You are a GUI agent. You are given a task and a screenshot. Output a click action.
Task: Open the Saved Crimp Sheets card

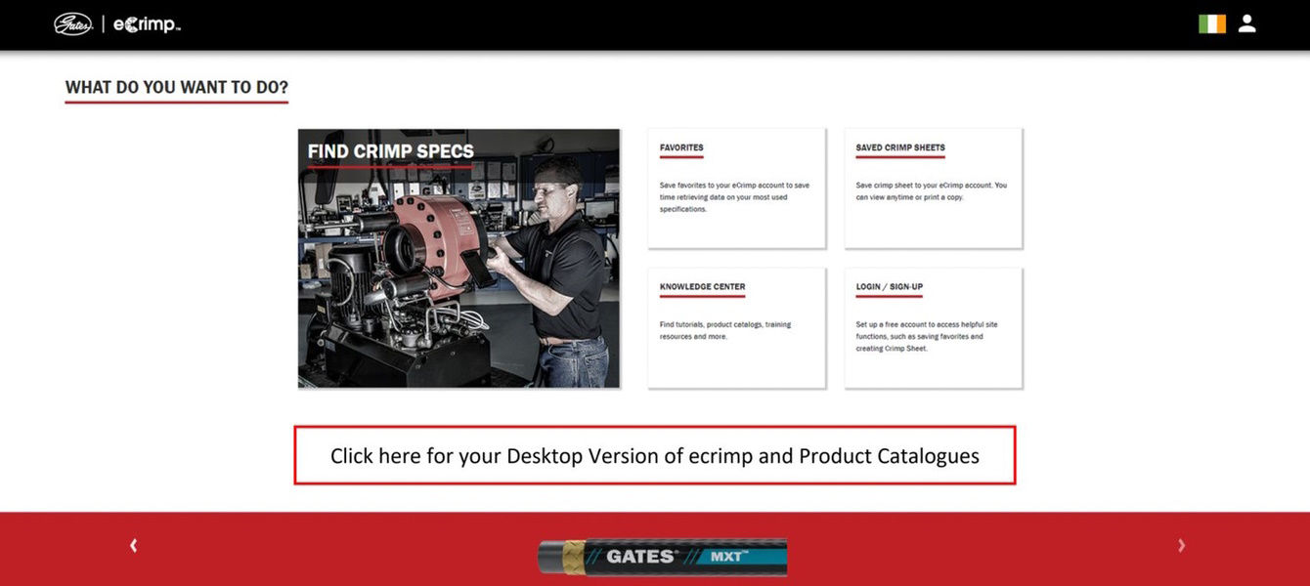934,188
